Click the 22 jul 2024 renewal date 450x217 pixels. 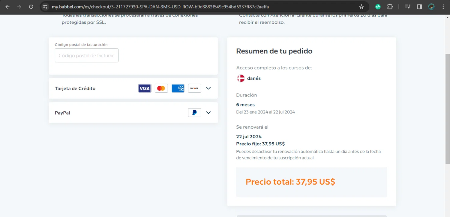(x=249, y=137)
